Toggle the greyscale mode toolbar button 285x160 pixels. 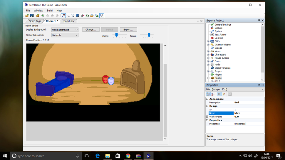[102, 16]
